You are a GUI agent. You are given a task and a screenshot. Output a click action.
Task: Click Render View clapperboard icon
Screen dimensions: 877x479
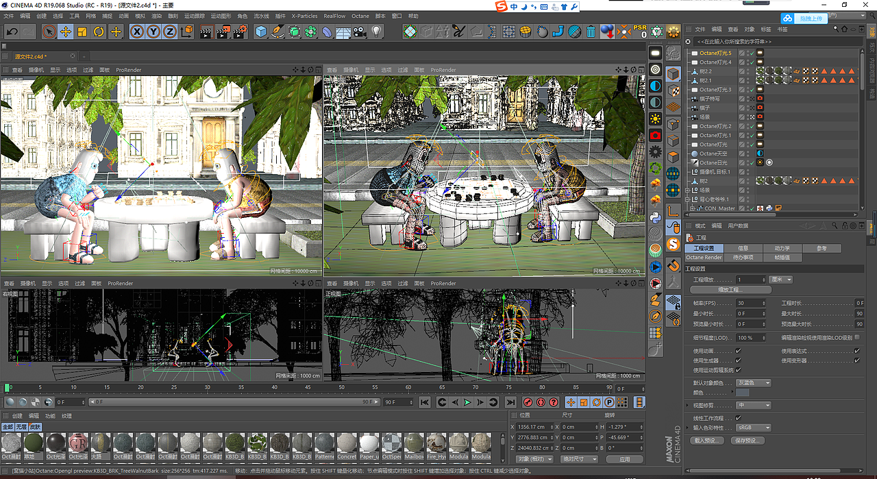point(206,32)
